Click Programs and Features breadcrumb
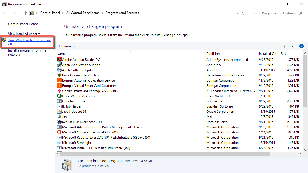This screenshot has width=308, height=173. (x=122, y=13)
